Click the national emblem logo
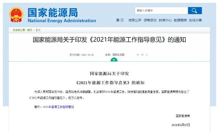This screenshot has width=219, height=137. [16, 15]
